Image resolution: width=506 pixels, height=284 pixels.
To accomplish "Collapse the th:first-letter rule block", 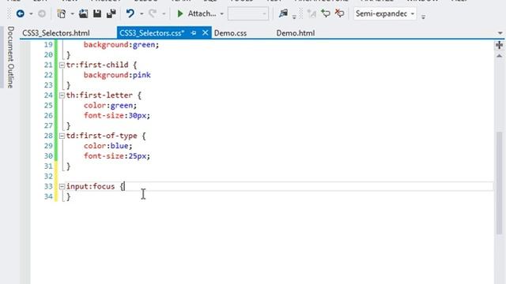I will (62, 95).
